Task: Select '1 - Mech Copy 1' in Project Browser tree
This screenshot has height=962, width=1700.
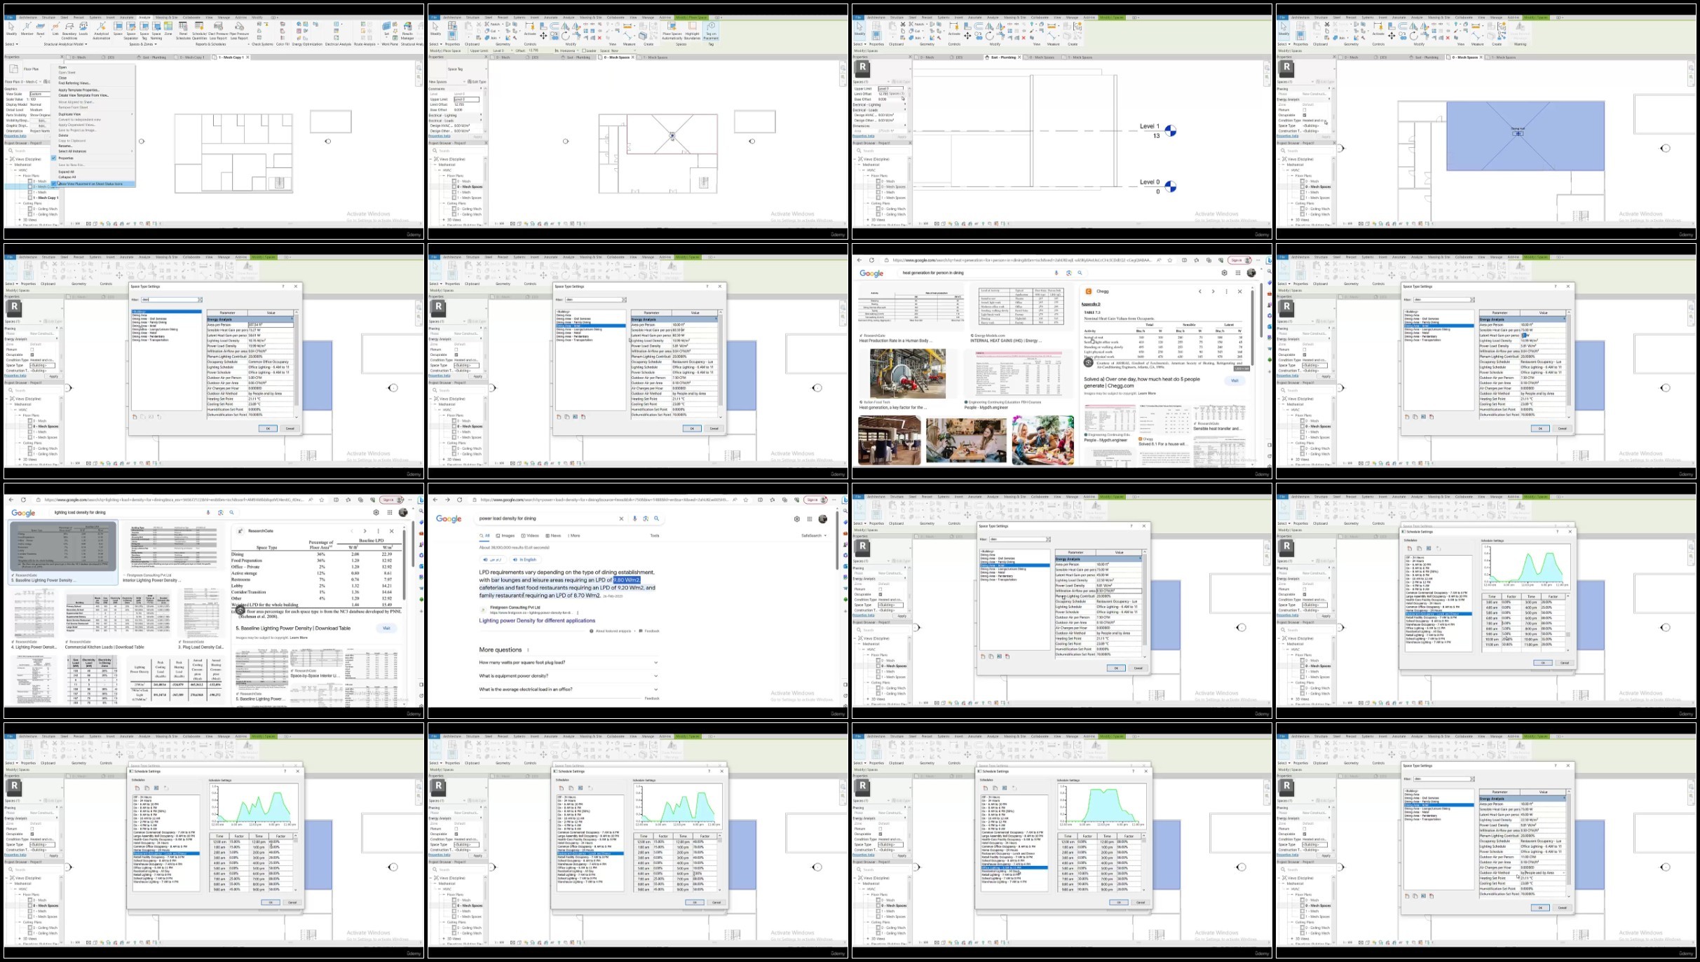Action: click(46, 198)
